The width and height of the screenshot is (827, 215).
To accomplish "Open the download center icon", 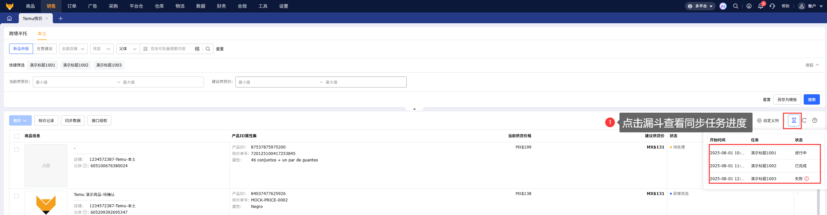I will [x=749, y=6].
